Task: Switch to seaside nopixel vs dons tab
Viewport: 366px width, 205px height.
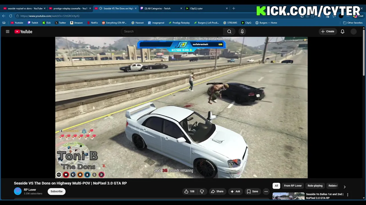Action: tap(23, 9)
